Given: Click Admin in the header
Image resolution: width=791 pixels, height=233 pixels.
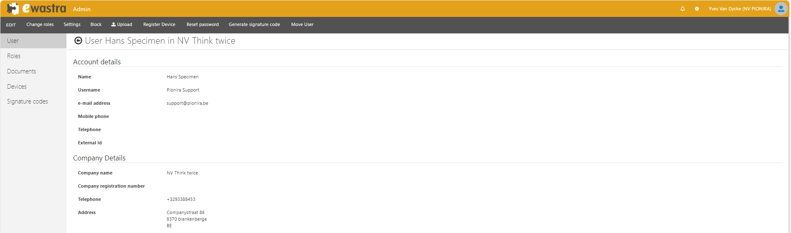Looking at the screenshot, I should click(x=82, y=9).
